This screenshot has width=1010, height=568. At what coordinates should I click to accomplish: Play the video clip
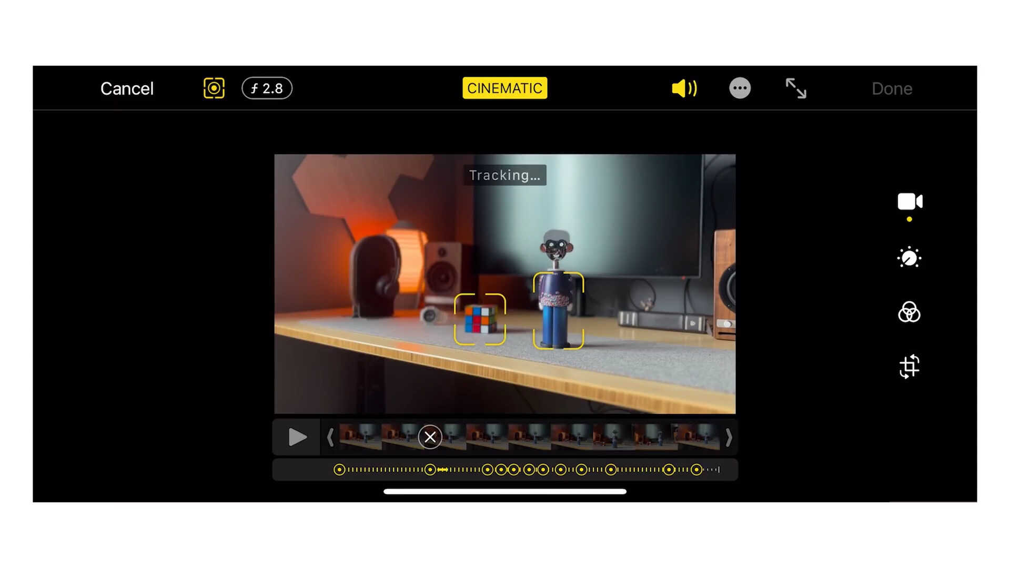click(x=297, y=437)
